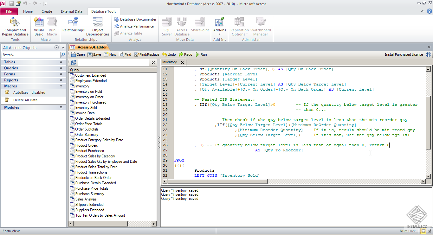Image resolution: width=433 pixels, height=235 pixels.
Task: Click SQL editor horizontal scrollbar right arrow
Action: pyautogui.click(x=423, y=181)
